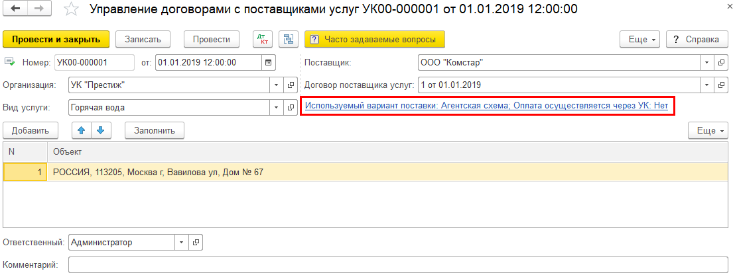Image resolution: width=735 pixels, height=277 pixels.
Task: Open the Используемый вариант поставки link
Action: tap(486, 106)
